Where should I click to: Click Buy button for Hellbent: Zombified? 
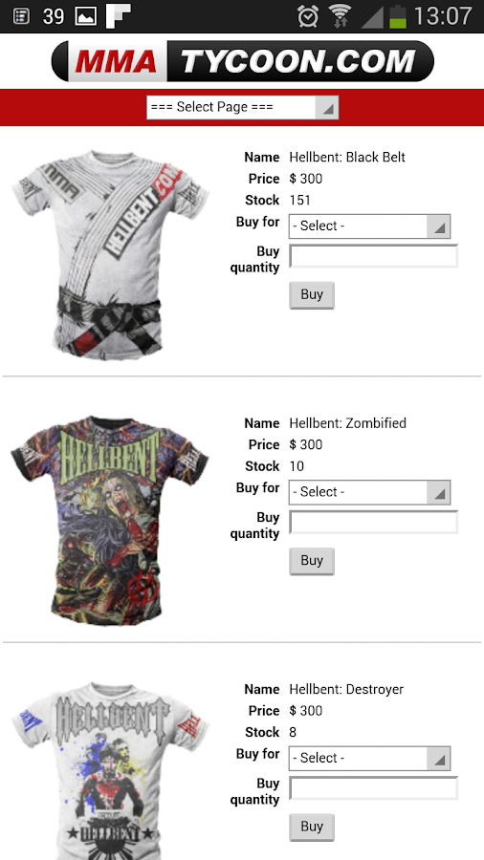point(312,561)
